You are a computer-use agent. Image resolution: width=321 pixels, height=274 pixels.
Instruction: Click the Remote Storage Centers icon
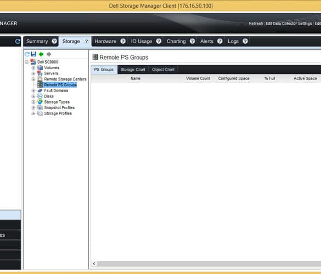coord(40,79)
